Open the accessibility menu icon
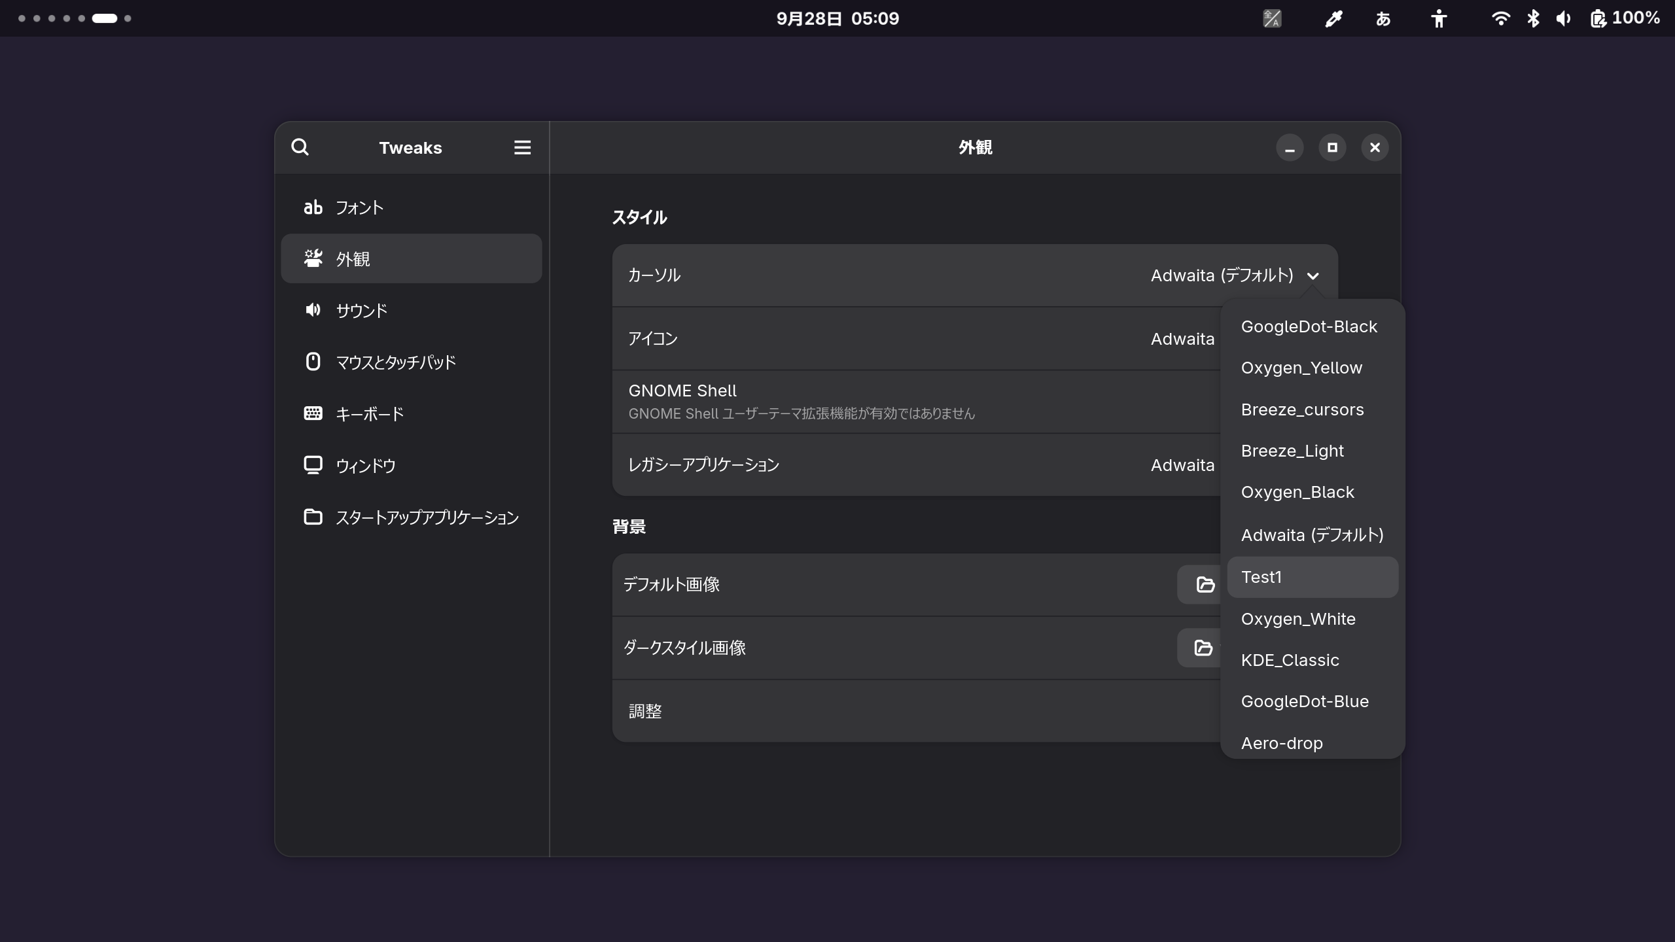The height and width of the screenshot is (942, 1675). [x=1438, y=18]
